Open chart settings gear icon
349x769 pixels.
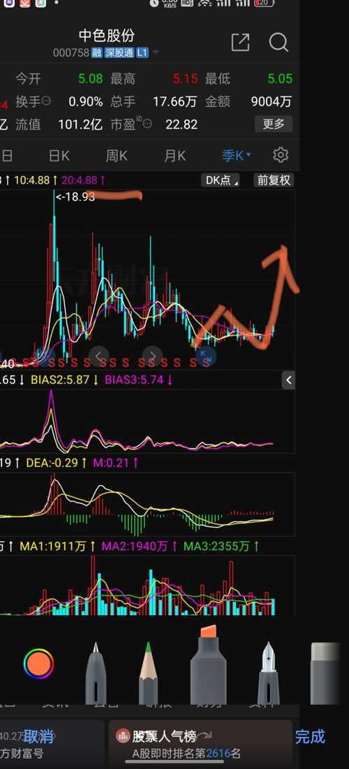pyautogui.click(x=281, y=155)
